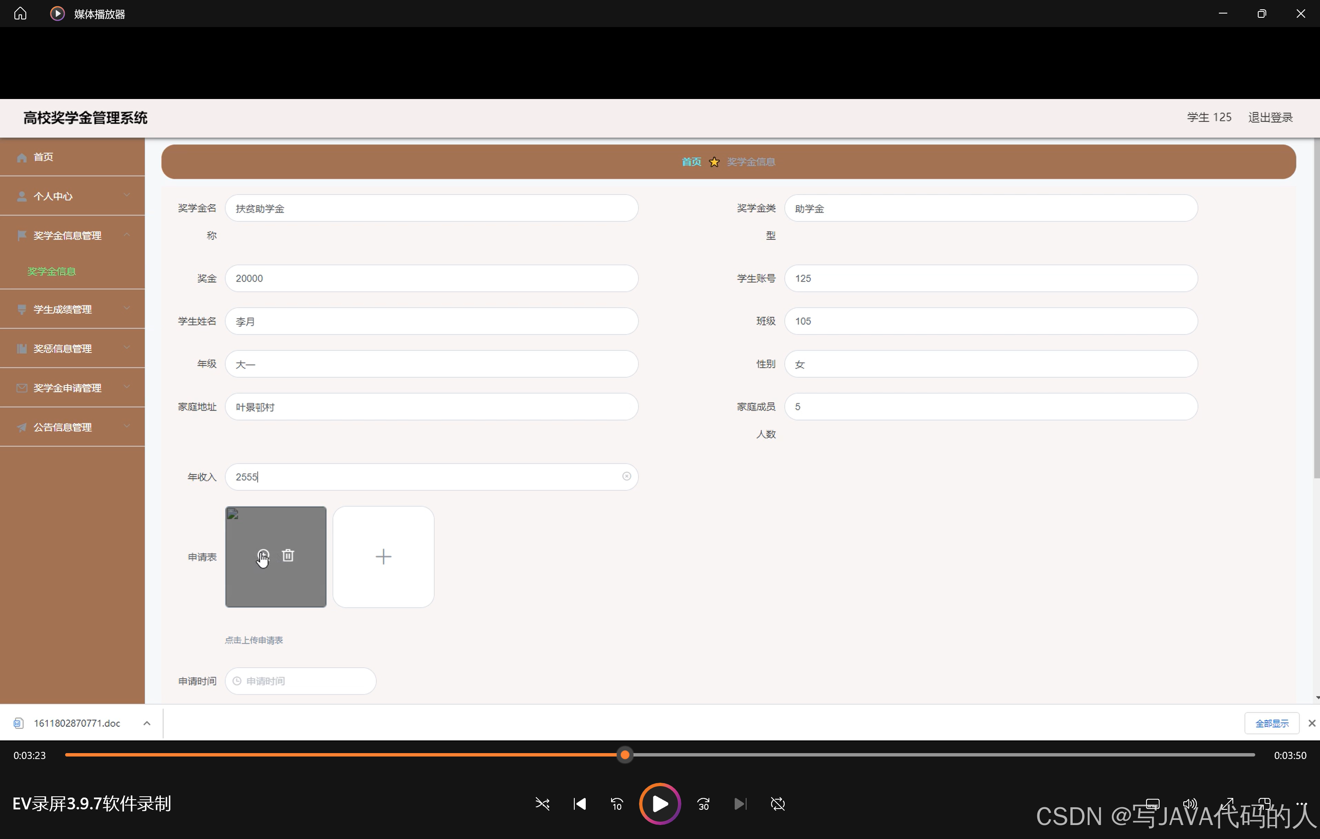Enter full screen mode

click(1227, 804)
